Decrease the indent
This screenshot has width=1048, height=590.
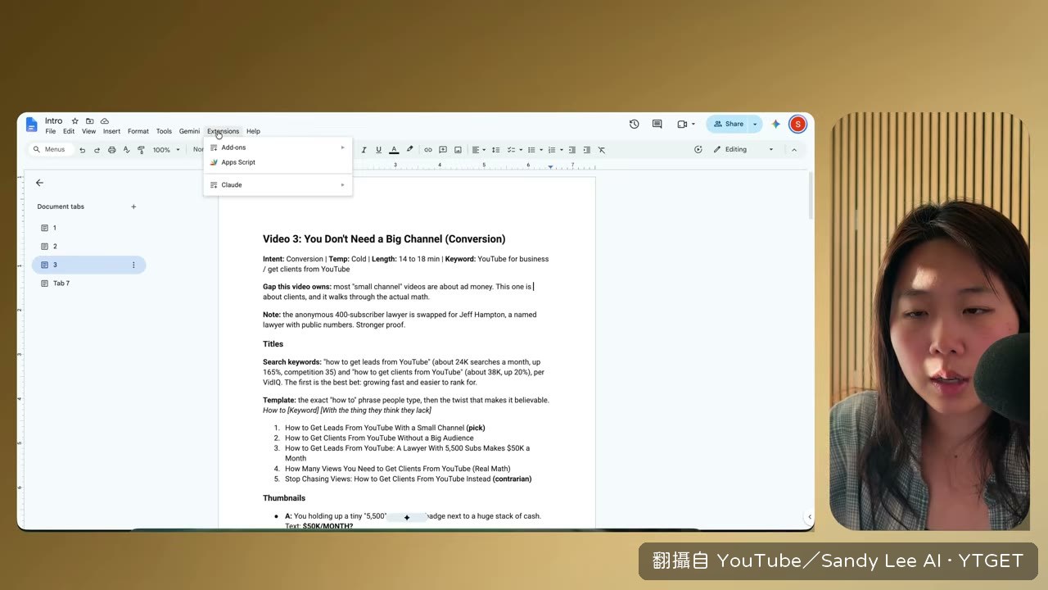pyautogui.click(x=572, y=150)
